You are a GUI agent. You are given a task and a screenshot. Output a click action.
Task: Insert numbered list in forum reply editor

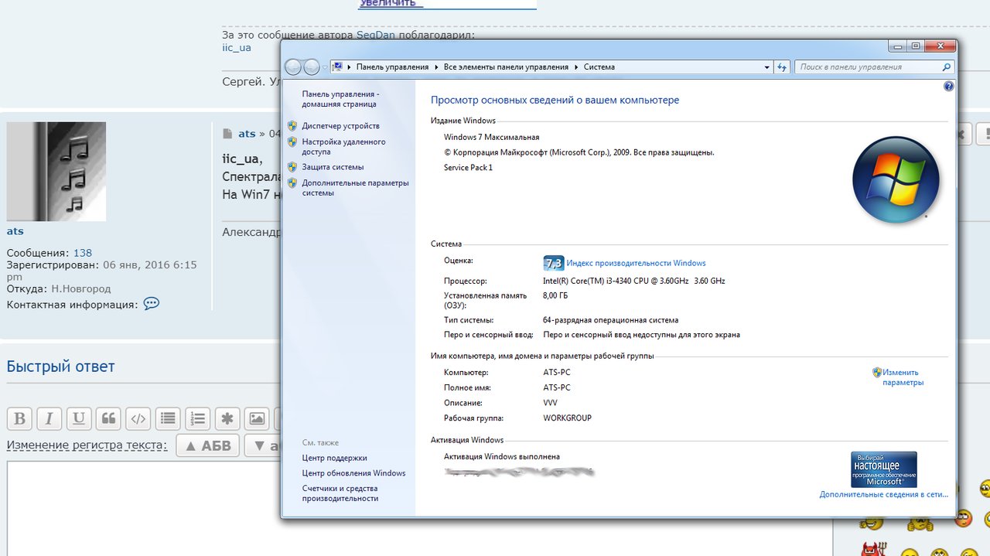click(197, 419)
